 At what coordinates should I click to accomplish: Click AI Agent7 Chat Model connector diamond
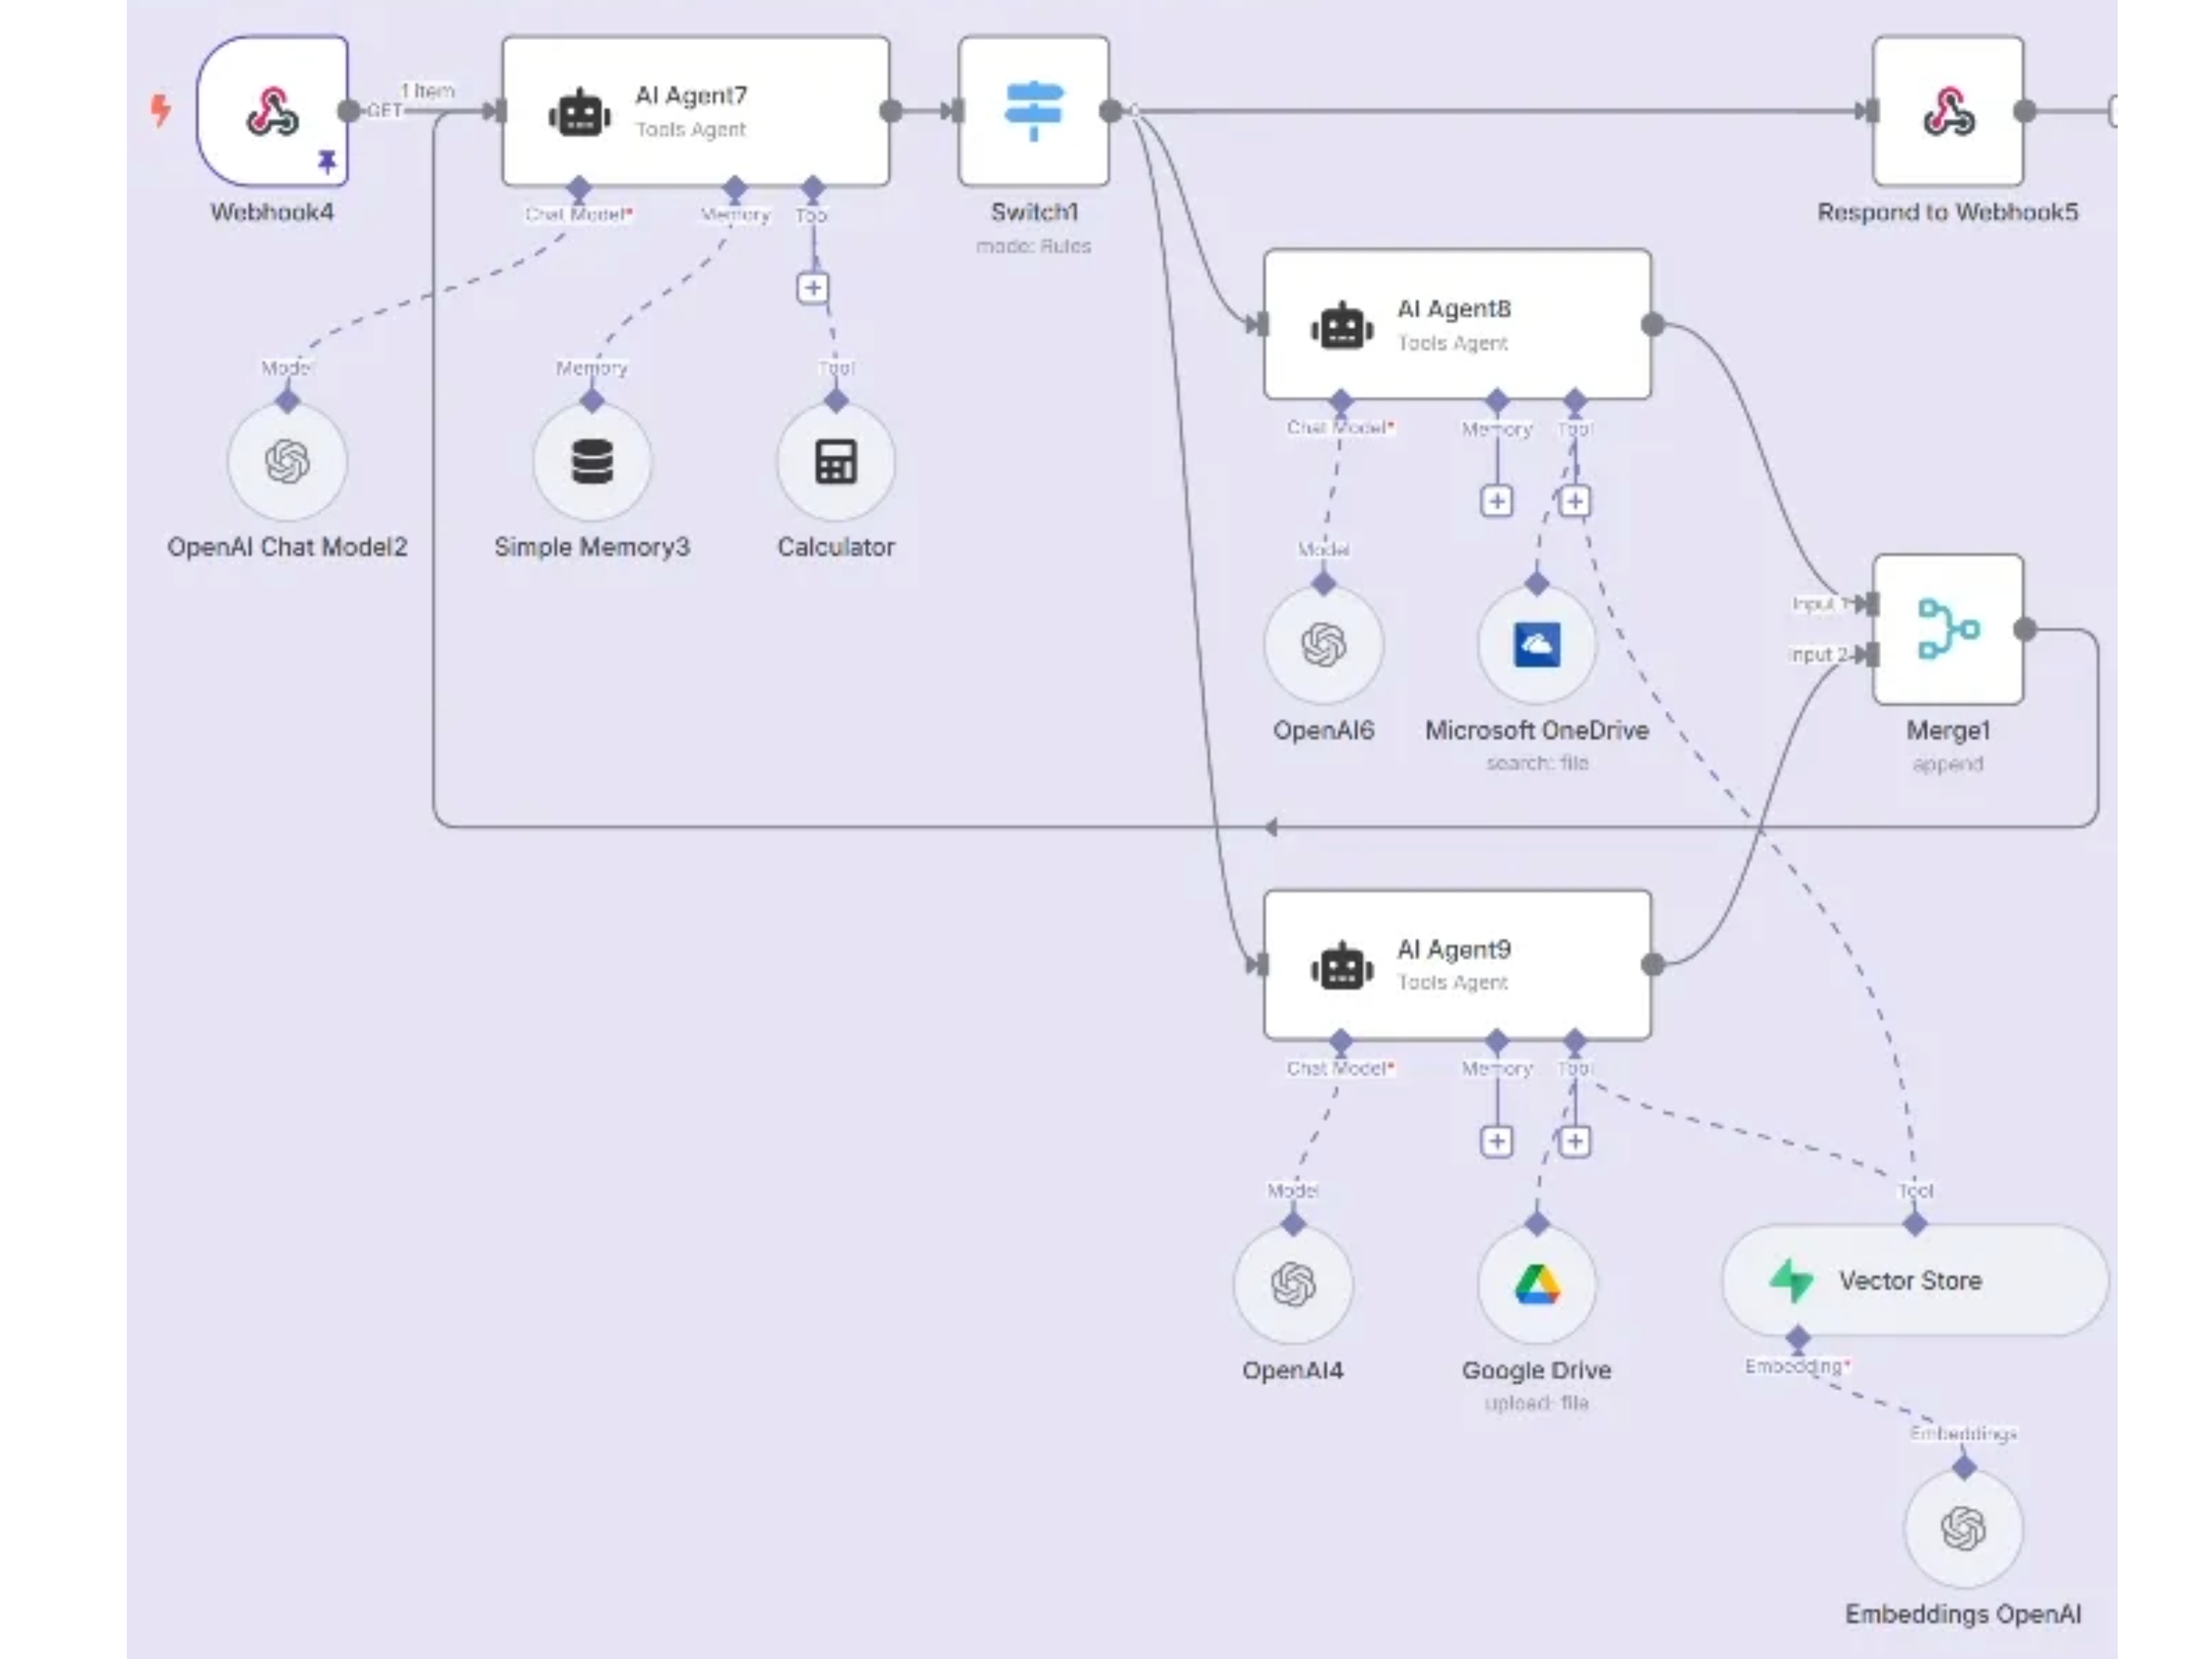pyautogui.click(x=578, y=188)
